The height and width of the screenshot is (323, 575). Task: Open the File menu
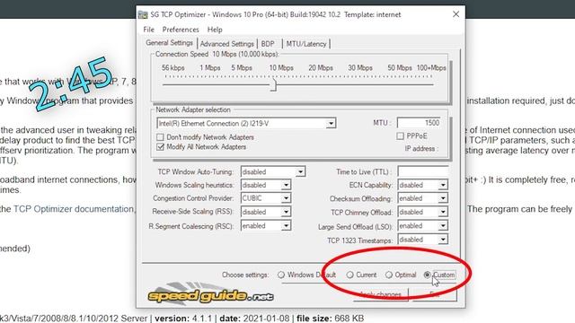click(148, 30)
